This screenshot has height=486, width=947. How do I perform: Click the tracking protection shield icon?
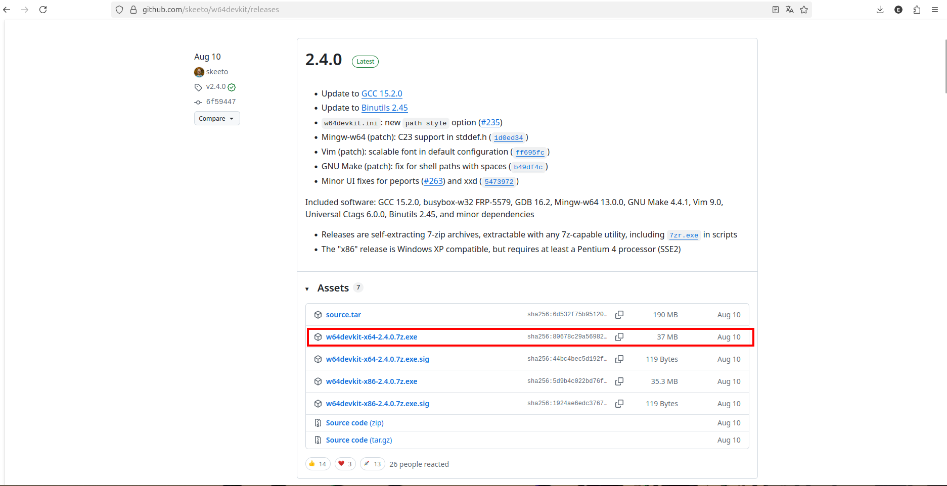pyautogui.click(x=119, y=9)
